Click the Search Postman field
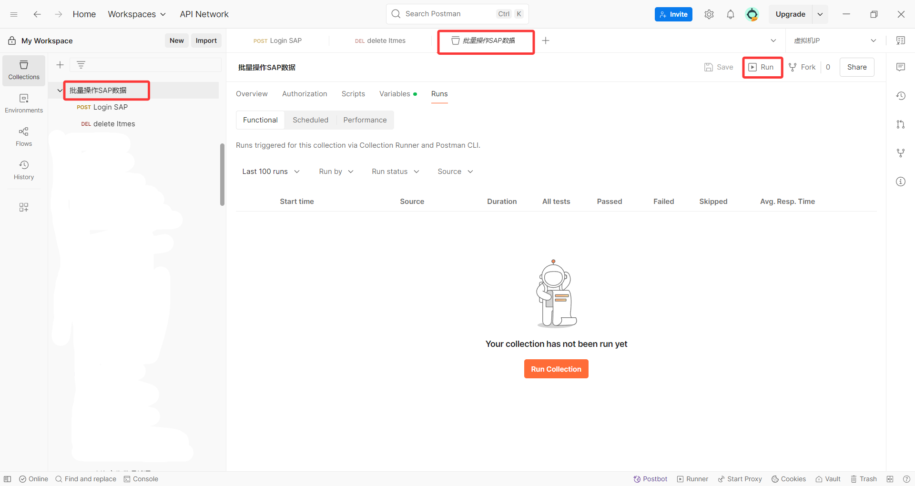 457,14
